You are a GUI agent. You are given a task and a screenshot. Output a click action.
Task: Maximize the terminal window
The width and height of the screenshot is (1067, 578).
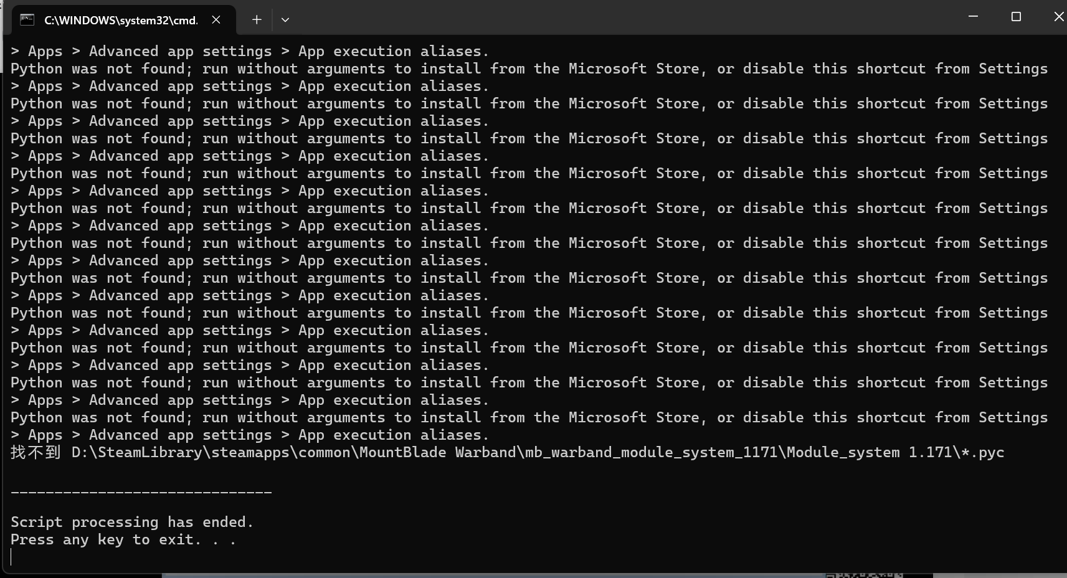1016,17
